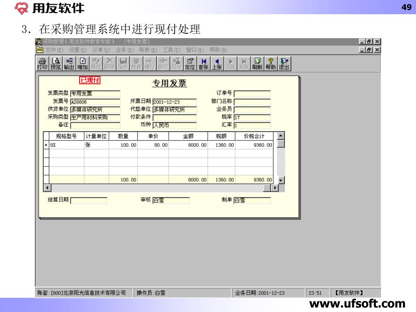This screenshot has width=416, height=312.
Task: Click the 审核 field showing 白雪
Action: (x=171, y=200)
